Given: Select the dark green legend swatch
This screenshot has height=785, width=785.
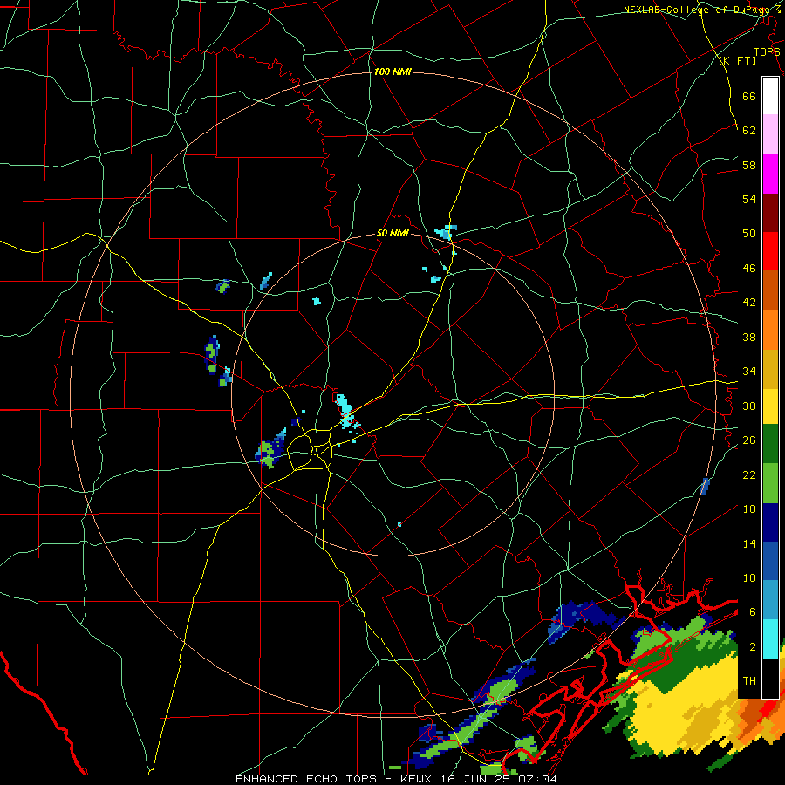Looking at the screenshot, I should click(x=770, y=444).
